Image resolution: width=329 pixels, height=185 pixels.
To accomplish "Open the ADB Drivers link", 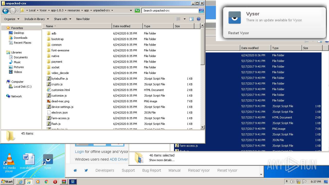I will pyautogui.click(x=119, y=159).
